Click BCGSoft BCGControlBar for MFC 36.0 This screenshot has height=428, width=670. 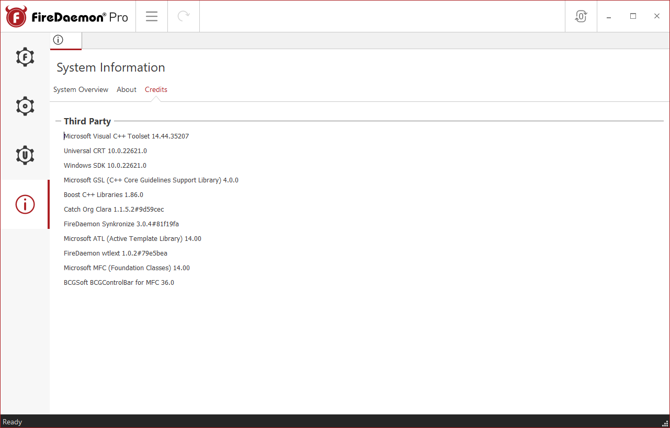pos(119,283)
